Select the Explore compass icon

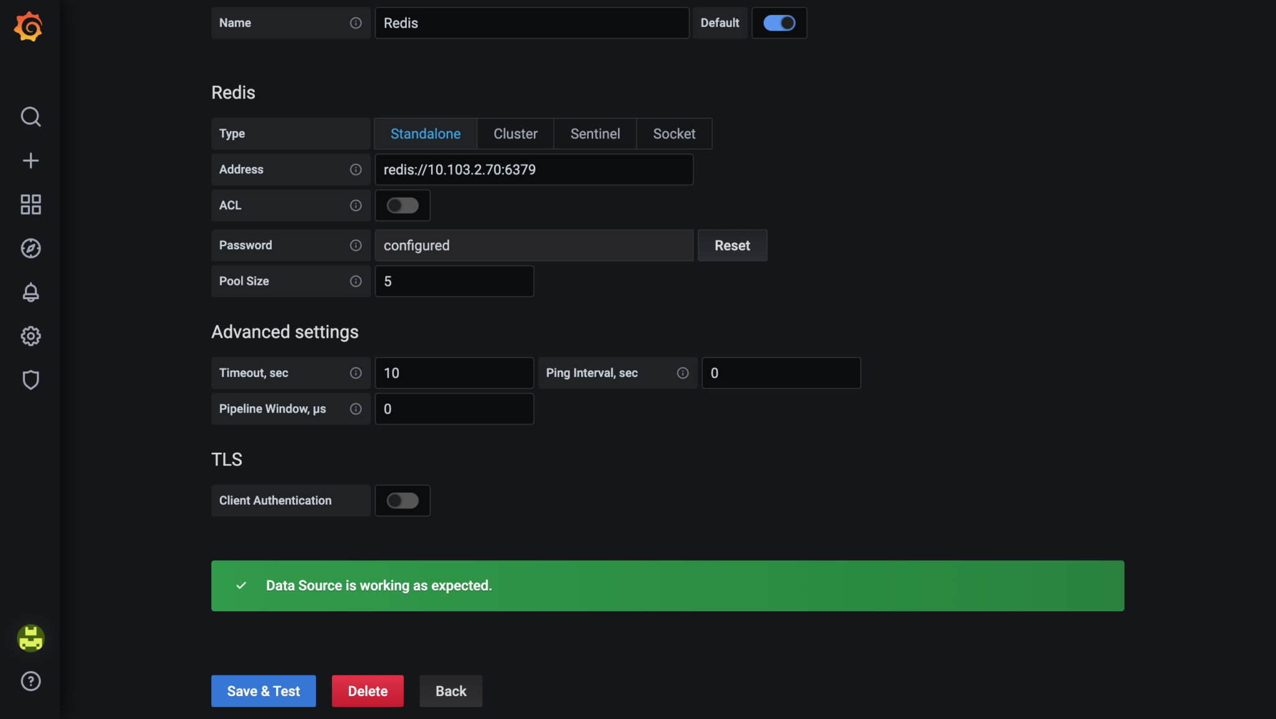pos(30,248)
